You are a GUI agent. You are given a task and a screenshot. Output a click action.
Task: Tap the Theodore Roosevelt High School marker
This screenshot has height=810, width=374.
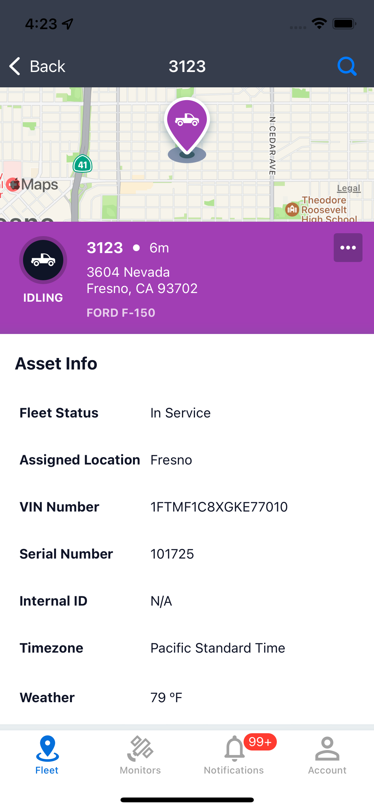(292, 210)
